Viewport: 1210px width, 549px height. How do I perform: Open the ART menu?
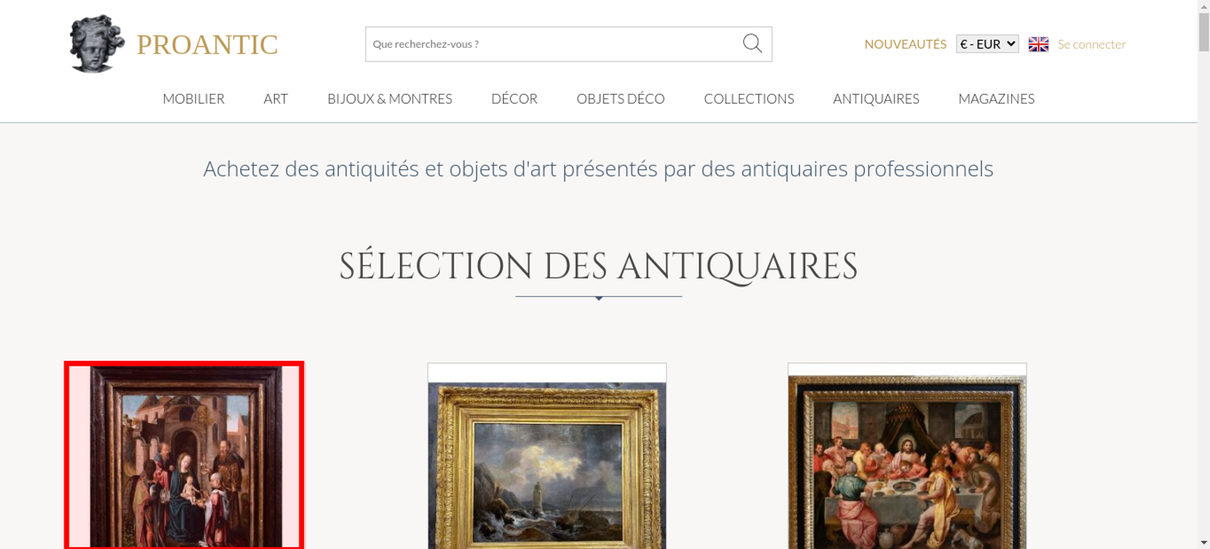click(276, 99)
